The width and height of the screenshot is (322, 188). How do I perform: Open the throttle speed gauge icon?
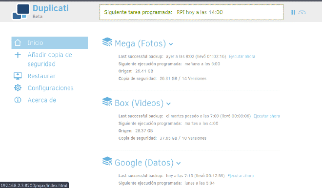302,12
